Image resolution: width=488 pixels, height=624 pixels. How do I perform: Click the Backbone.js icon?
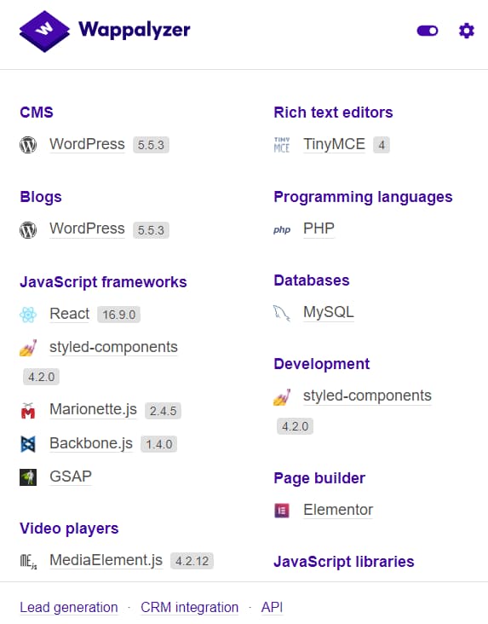tap(28, 444)
